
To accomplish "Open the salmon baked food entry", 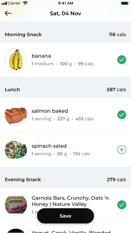I will point(65,115).
